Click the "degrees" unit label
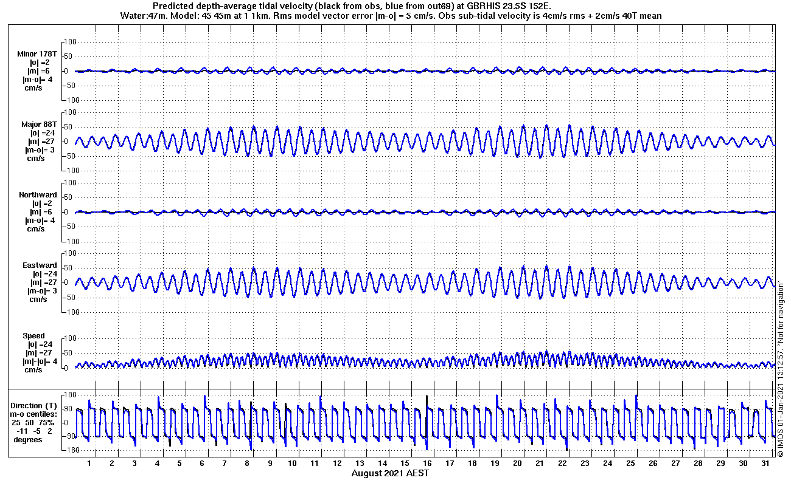 click(28, 439)
